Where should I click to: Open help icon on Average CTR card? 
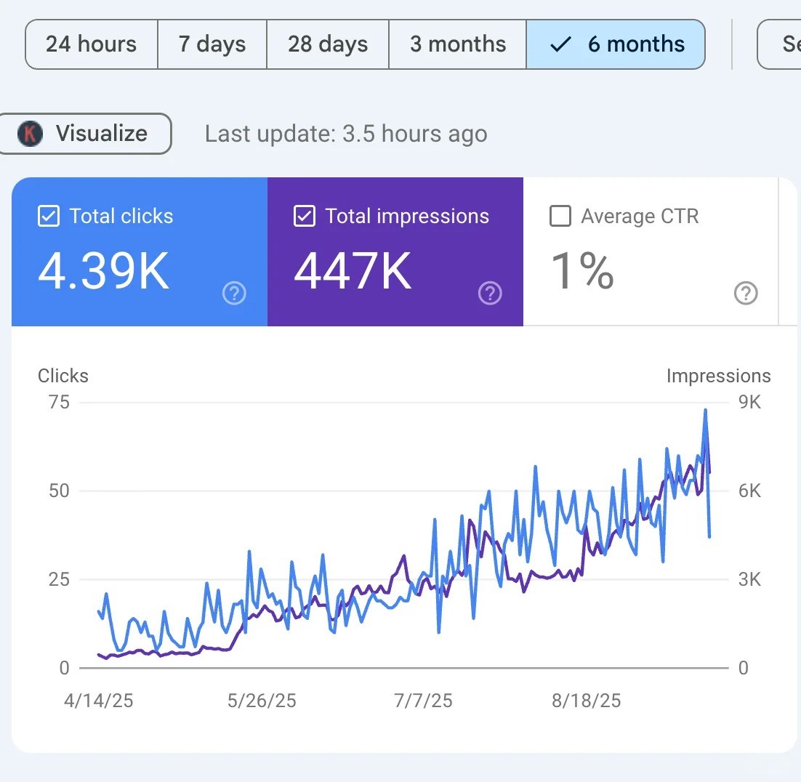coord(746,293)
